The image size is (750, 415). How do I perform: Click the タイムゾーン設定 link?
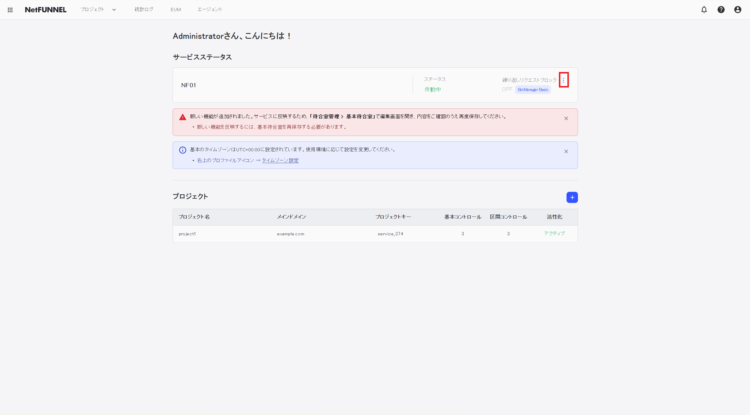(280, 160)
